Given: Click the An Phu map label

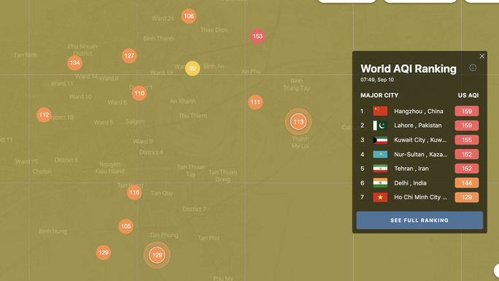Looking at the screenshot, I should pyautogui.click(x=251, y=72).
